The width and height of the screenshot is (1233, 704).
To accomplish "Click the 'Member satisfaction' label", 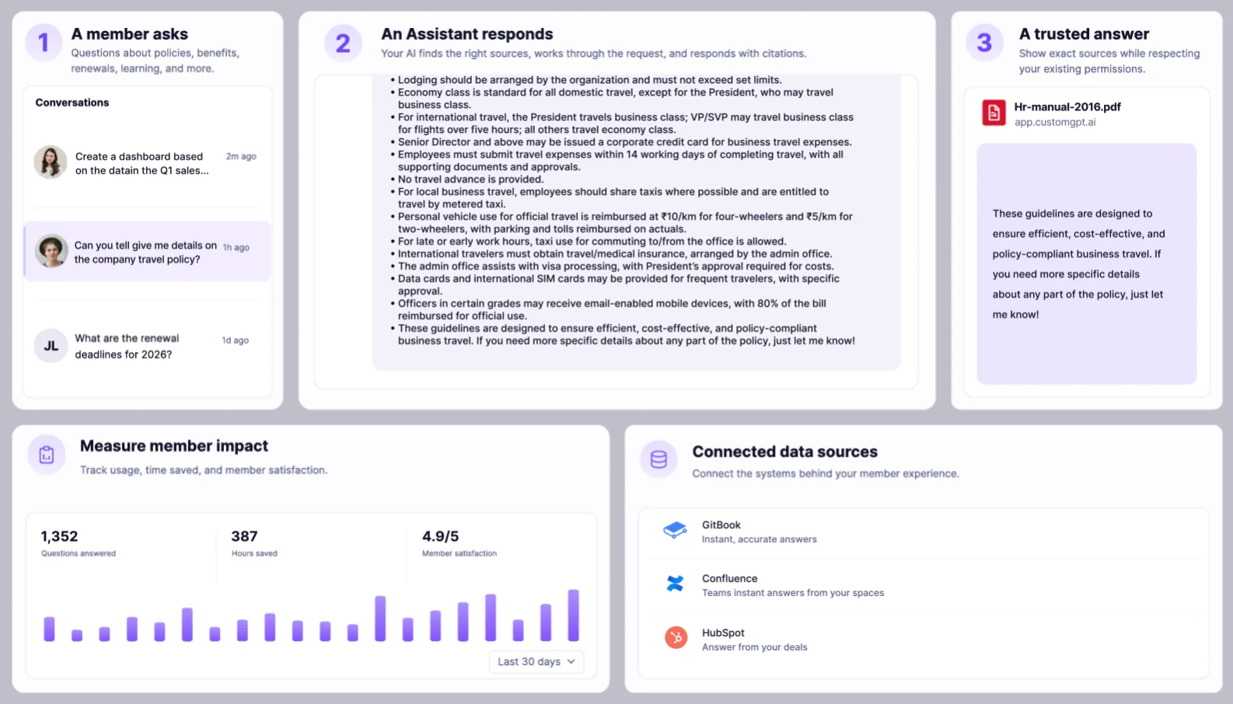I will (x=459, y=553).
